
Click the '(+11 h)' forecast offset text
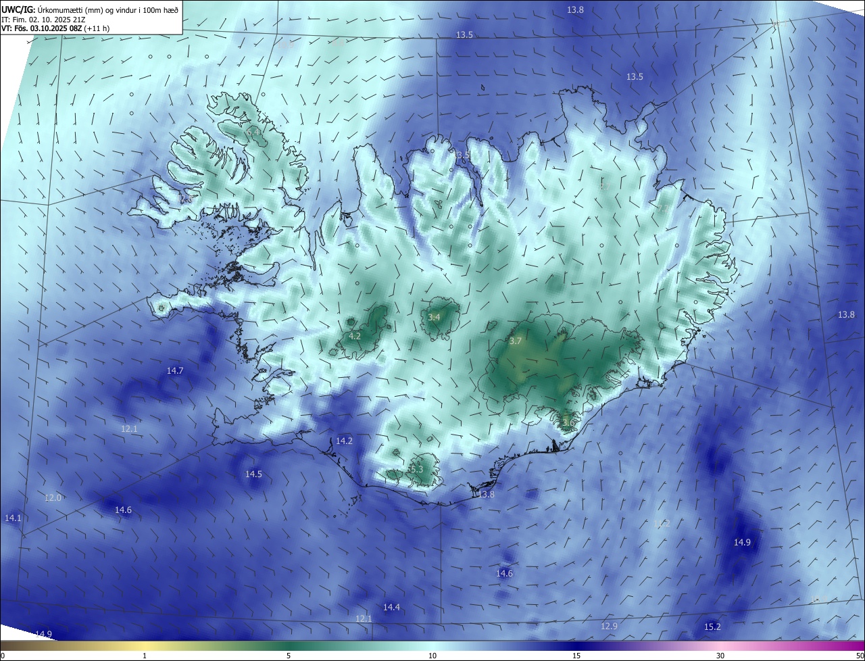coord(96,28)
